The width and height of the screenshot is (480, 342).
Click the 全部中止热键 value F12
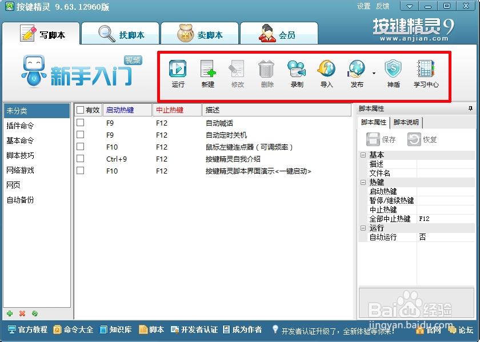446,219
